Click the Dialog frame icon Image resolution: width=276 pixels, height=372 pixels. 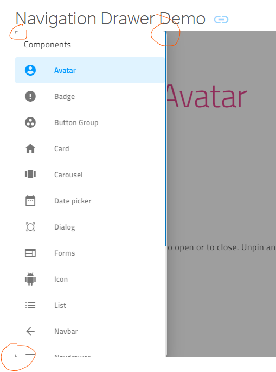(30, 227)
